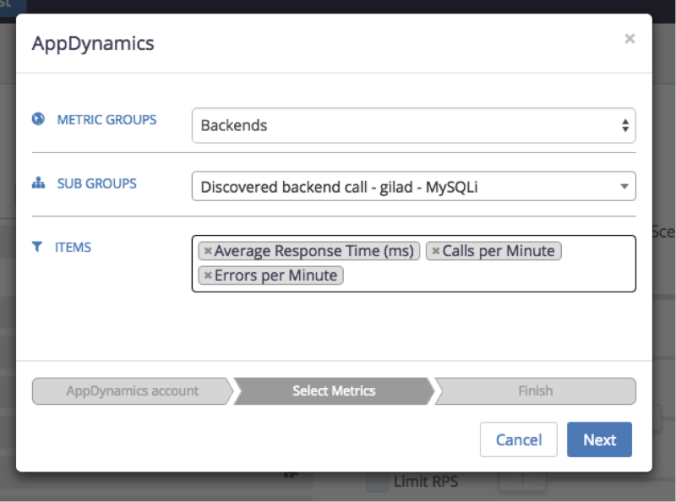Click the Metric Groups globe icon
Screen dimensions: 676x502
pyautogui.click(x=38, y=118)
